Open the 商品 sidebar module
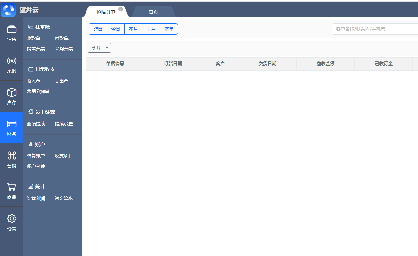The width and height of the screenshot is (418, 256). click(x=11, y=191)
